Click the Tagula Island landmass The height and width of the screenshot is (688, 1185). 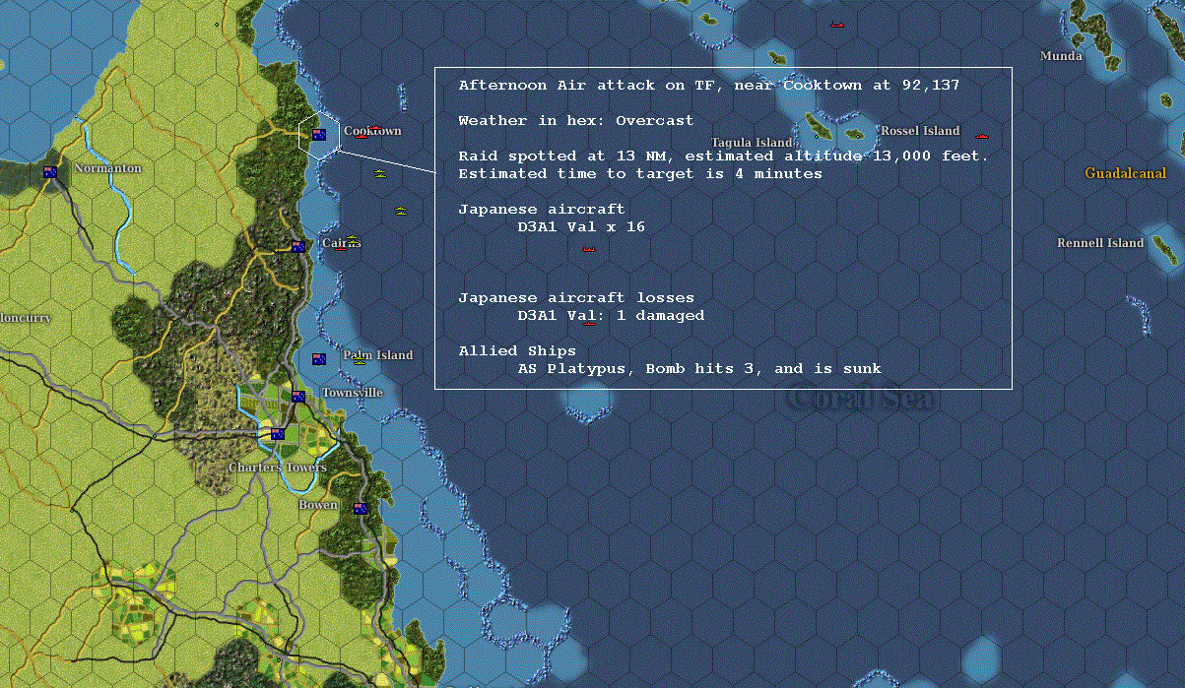[820, 125]
